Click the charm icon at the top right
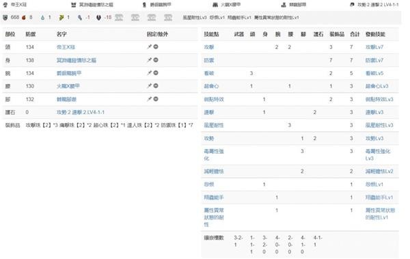Image resolution: width=410 pixels, height=259 pixels. 352,5
